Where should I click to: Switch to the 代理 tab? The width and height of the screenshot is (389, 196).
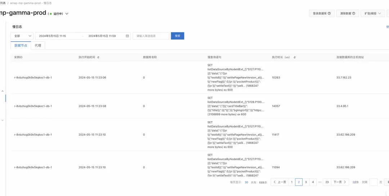[38, 46]
